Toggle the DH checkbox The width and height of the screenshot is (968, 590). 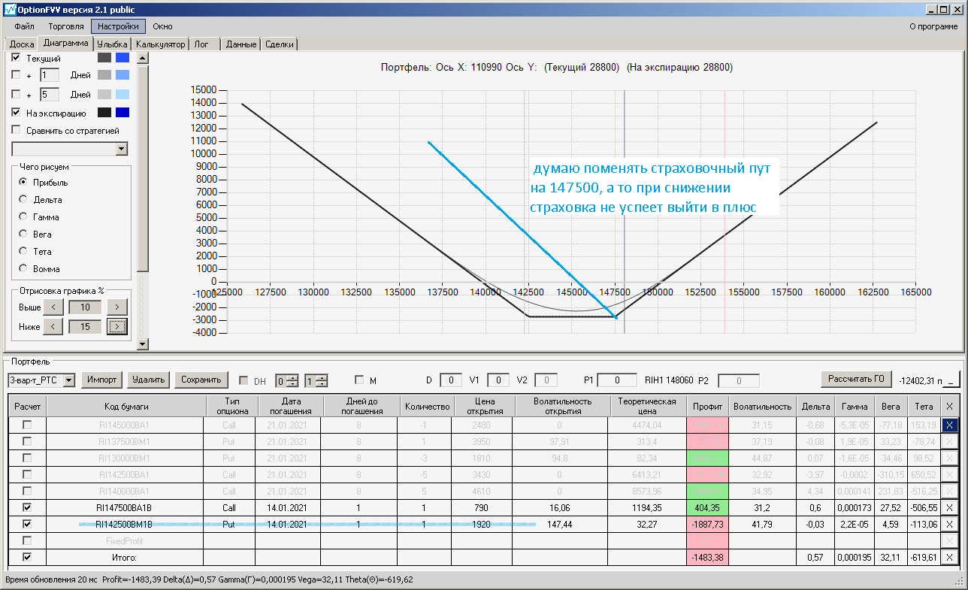tap(244, 381)
